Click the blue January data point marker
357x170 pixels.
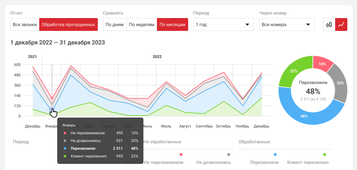click(52, 110)
